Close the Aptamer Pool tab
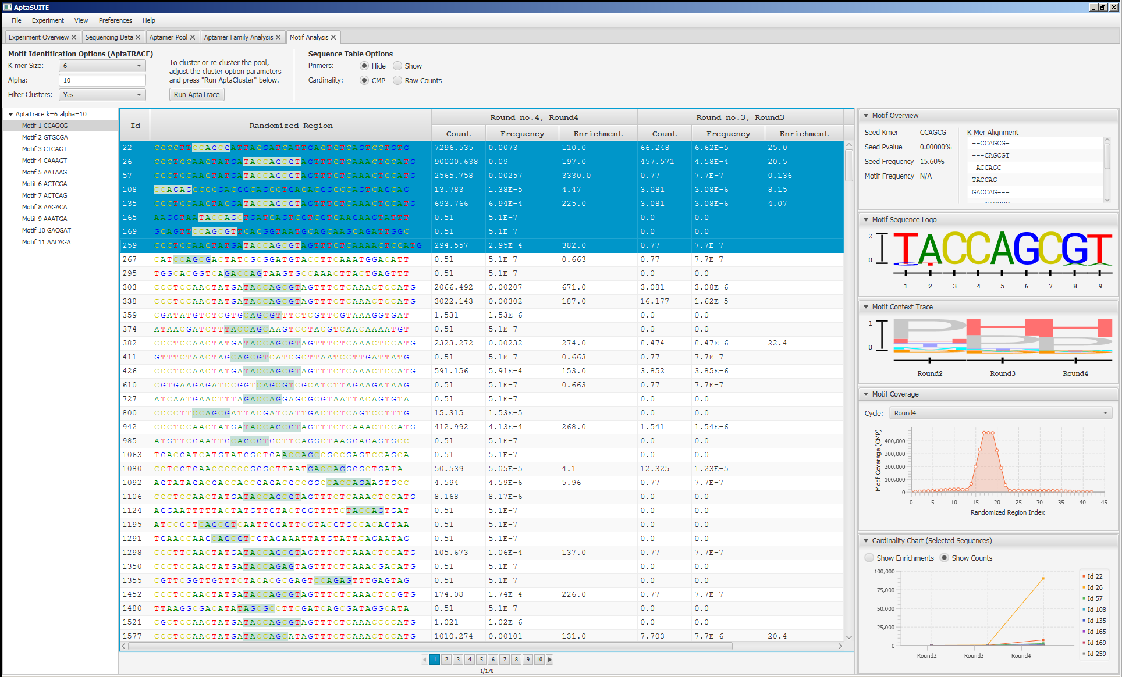Image resolution: width=1122 pixels, height=677 pixels. (193, 37)
